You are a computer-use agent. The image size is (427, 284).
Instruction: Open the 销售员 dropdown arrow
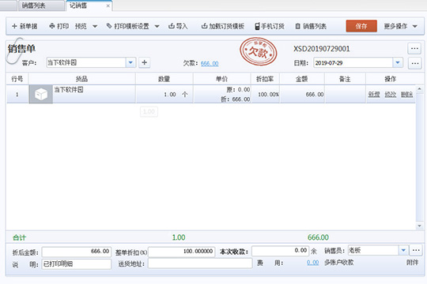tap(403, 250)
